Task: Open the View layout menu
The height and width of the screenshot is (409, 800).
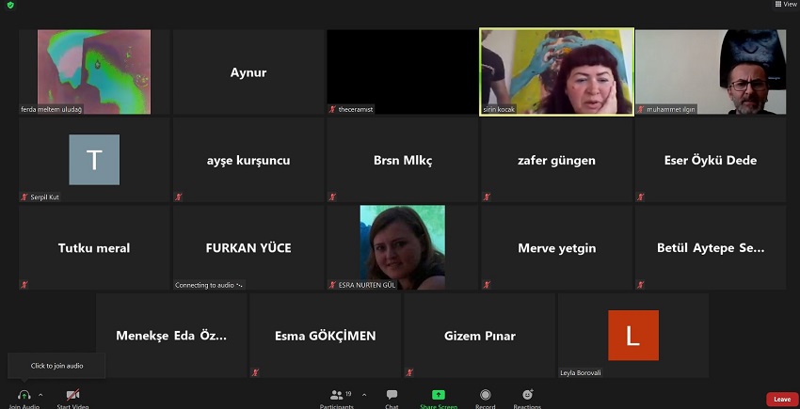Action: (x=785, y=5)
